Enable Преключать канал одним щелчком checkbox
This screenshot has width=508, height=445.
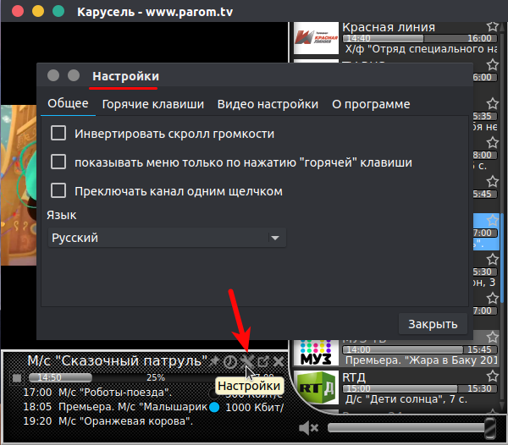(x=58, y=190)
